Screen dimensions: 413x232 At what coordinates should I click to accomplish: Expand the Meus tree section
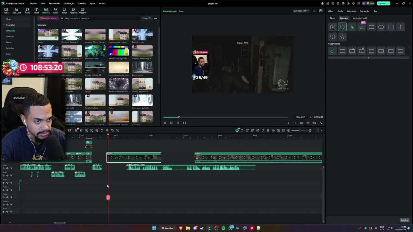(4, 19)
